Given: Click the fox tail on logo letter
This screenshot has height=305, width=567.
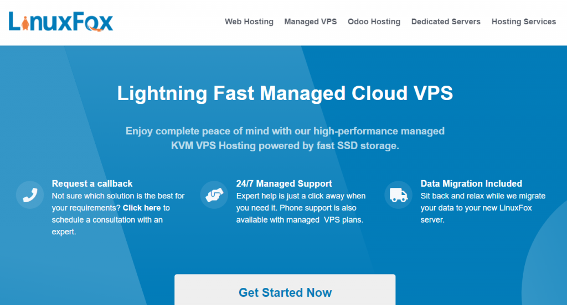Looking at the screenshot, I should coord(95,29).
